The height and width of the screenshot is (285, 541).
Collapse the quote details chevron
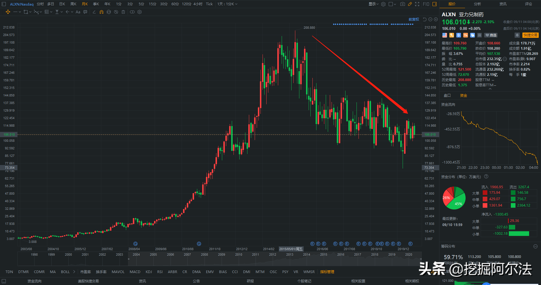[x=490, y=89]
